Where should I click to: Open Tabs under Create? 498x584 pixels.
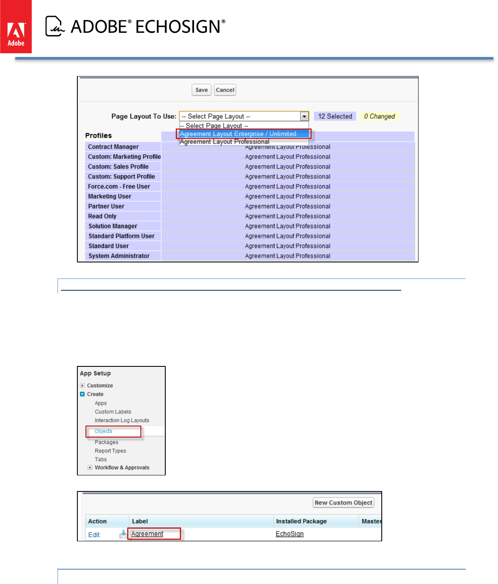(x=101, y=459)
